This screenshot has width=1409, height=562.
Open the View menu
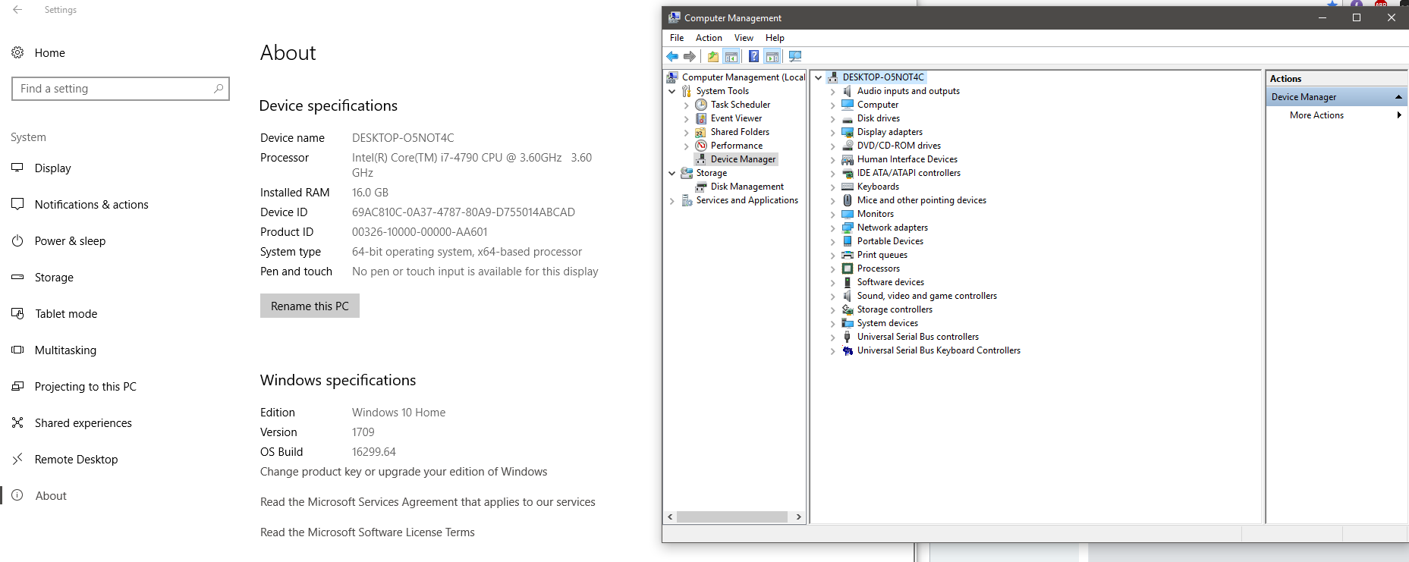click(x=744, y=38)
